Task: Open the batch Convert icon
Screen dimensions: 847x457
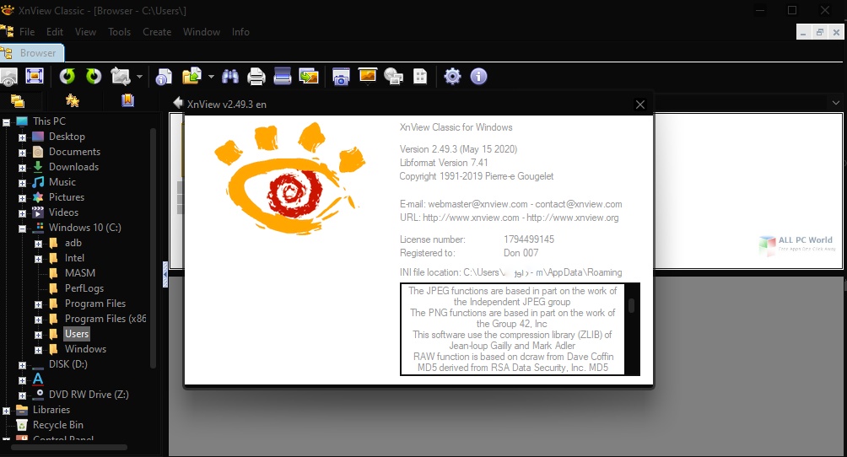Action: [309, 77]
